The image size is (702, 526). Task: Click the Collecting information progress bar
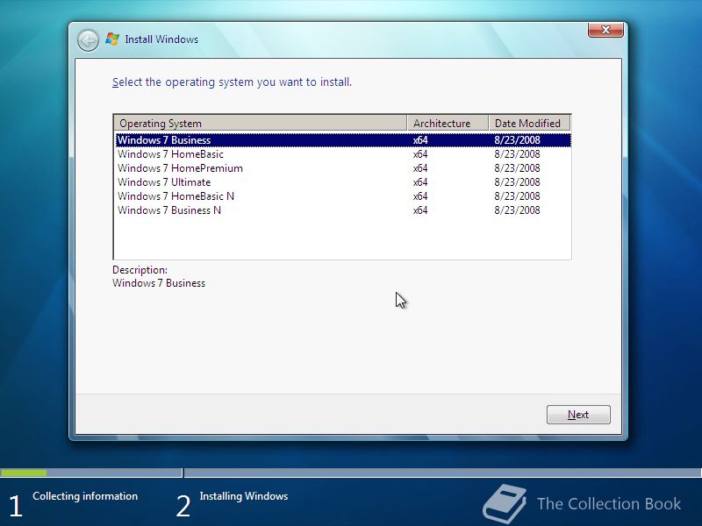pos(91,473)
